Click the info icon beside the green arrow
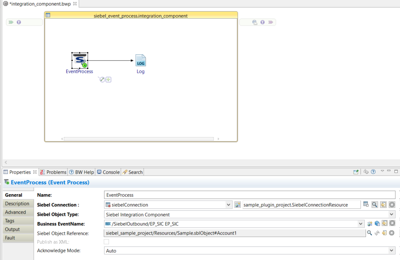 click(x=19, y=22)
